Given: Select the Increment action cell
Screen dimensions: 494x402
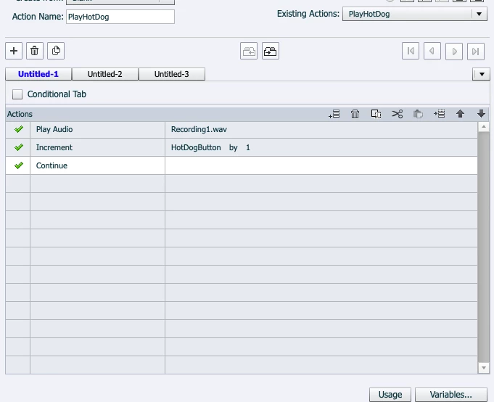Looking at the screenshot, I should coord(97,147).
